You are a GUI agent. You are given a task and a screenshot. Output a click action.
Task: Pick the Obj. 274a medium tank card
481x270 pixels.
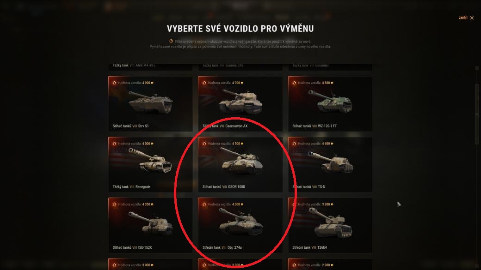[240, 225]
